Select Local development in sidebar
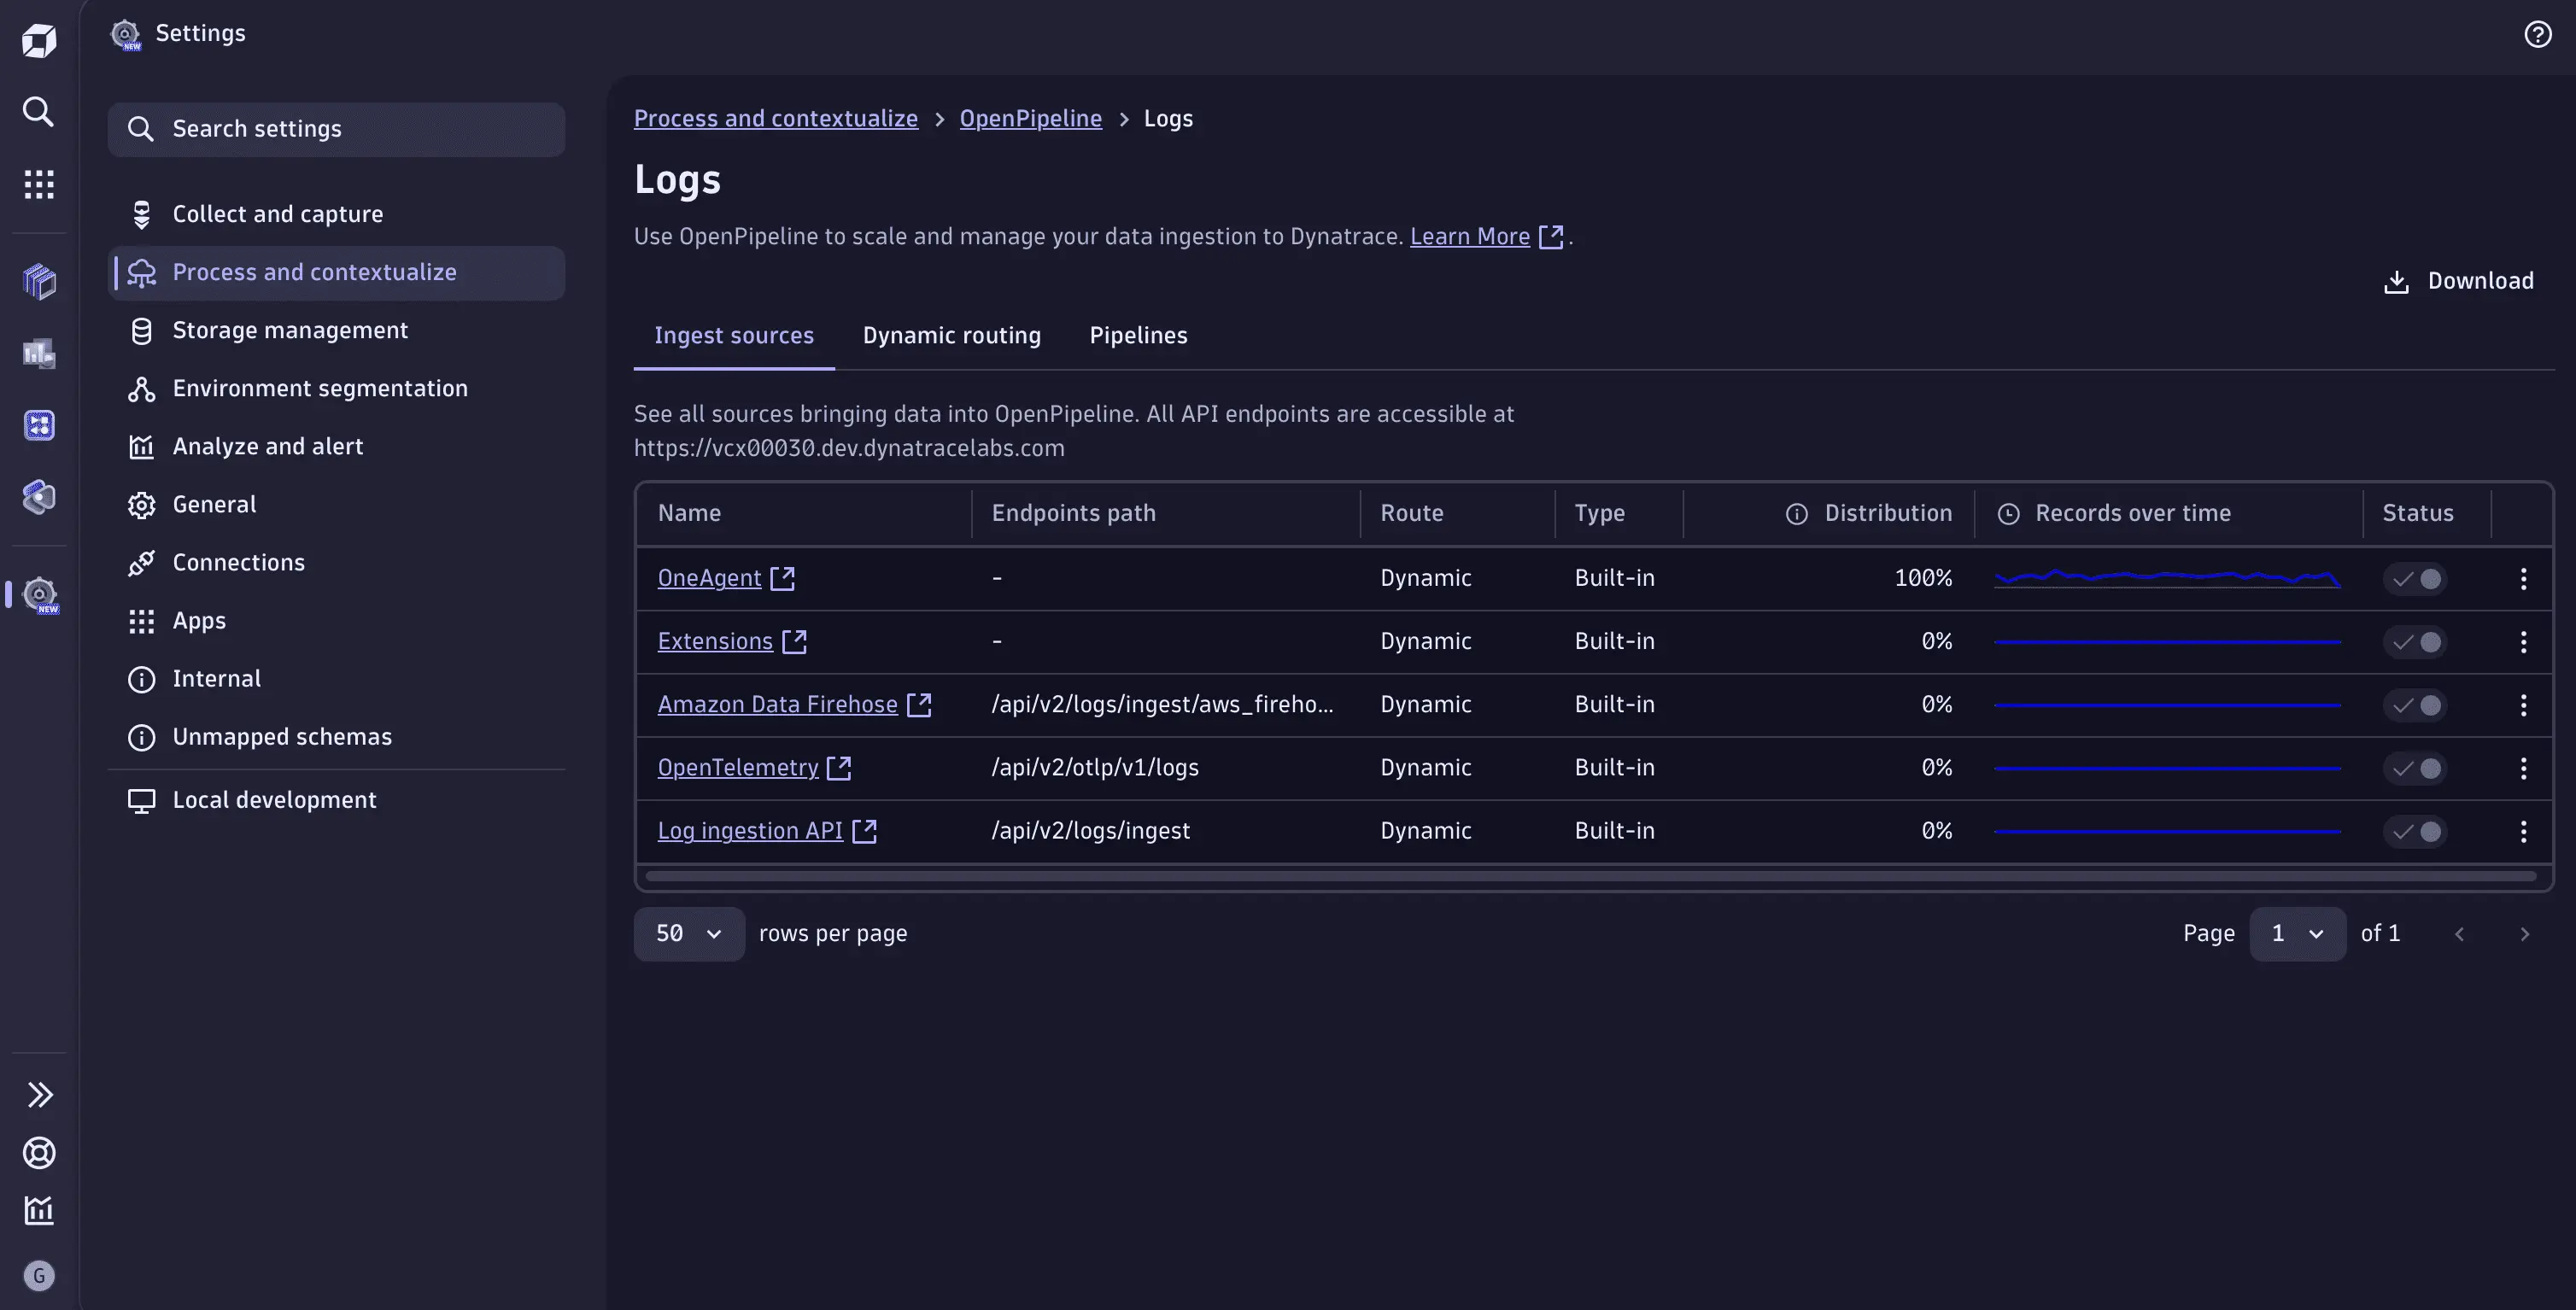The width and height of the screenshot is (2576, 1310). click(x=336, y=801)
